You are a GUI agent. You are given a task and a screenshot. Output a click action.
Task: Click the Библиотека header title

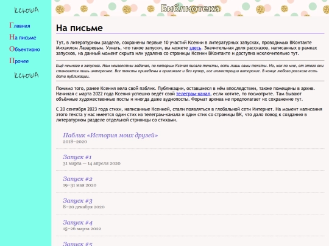tap(190, 9)
